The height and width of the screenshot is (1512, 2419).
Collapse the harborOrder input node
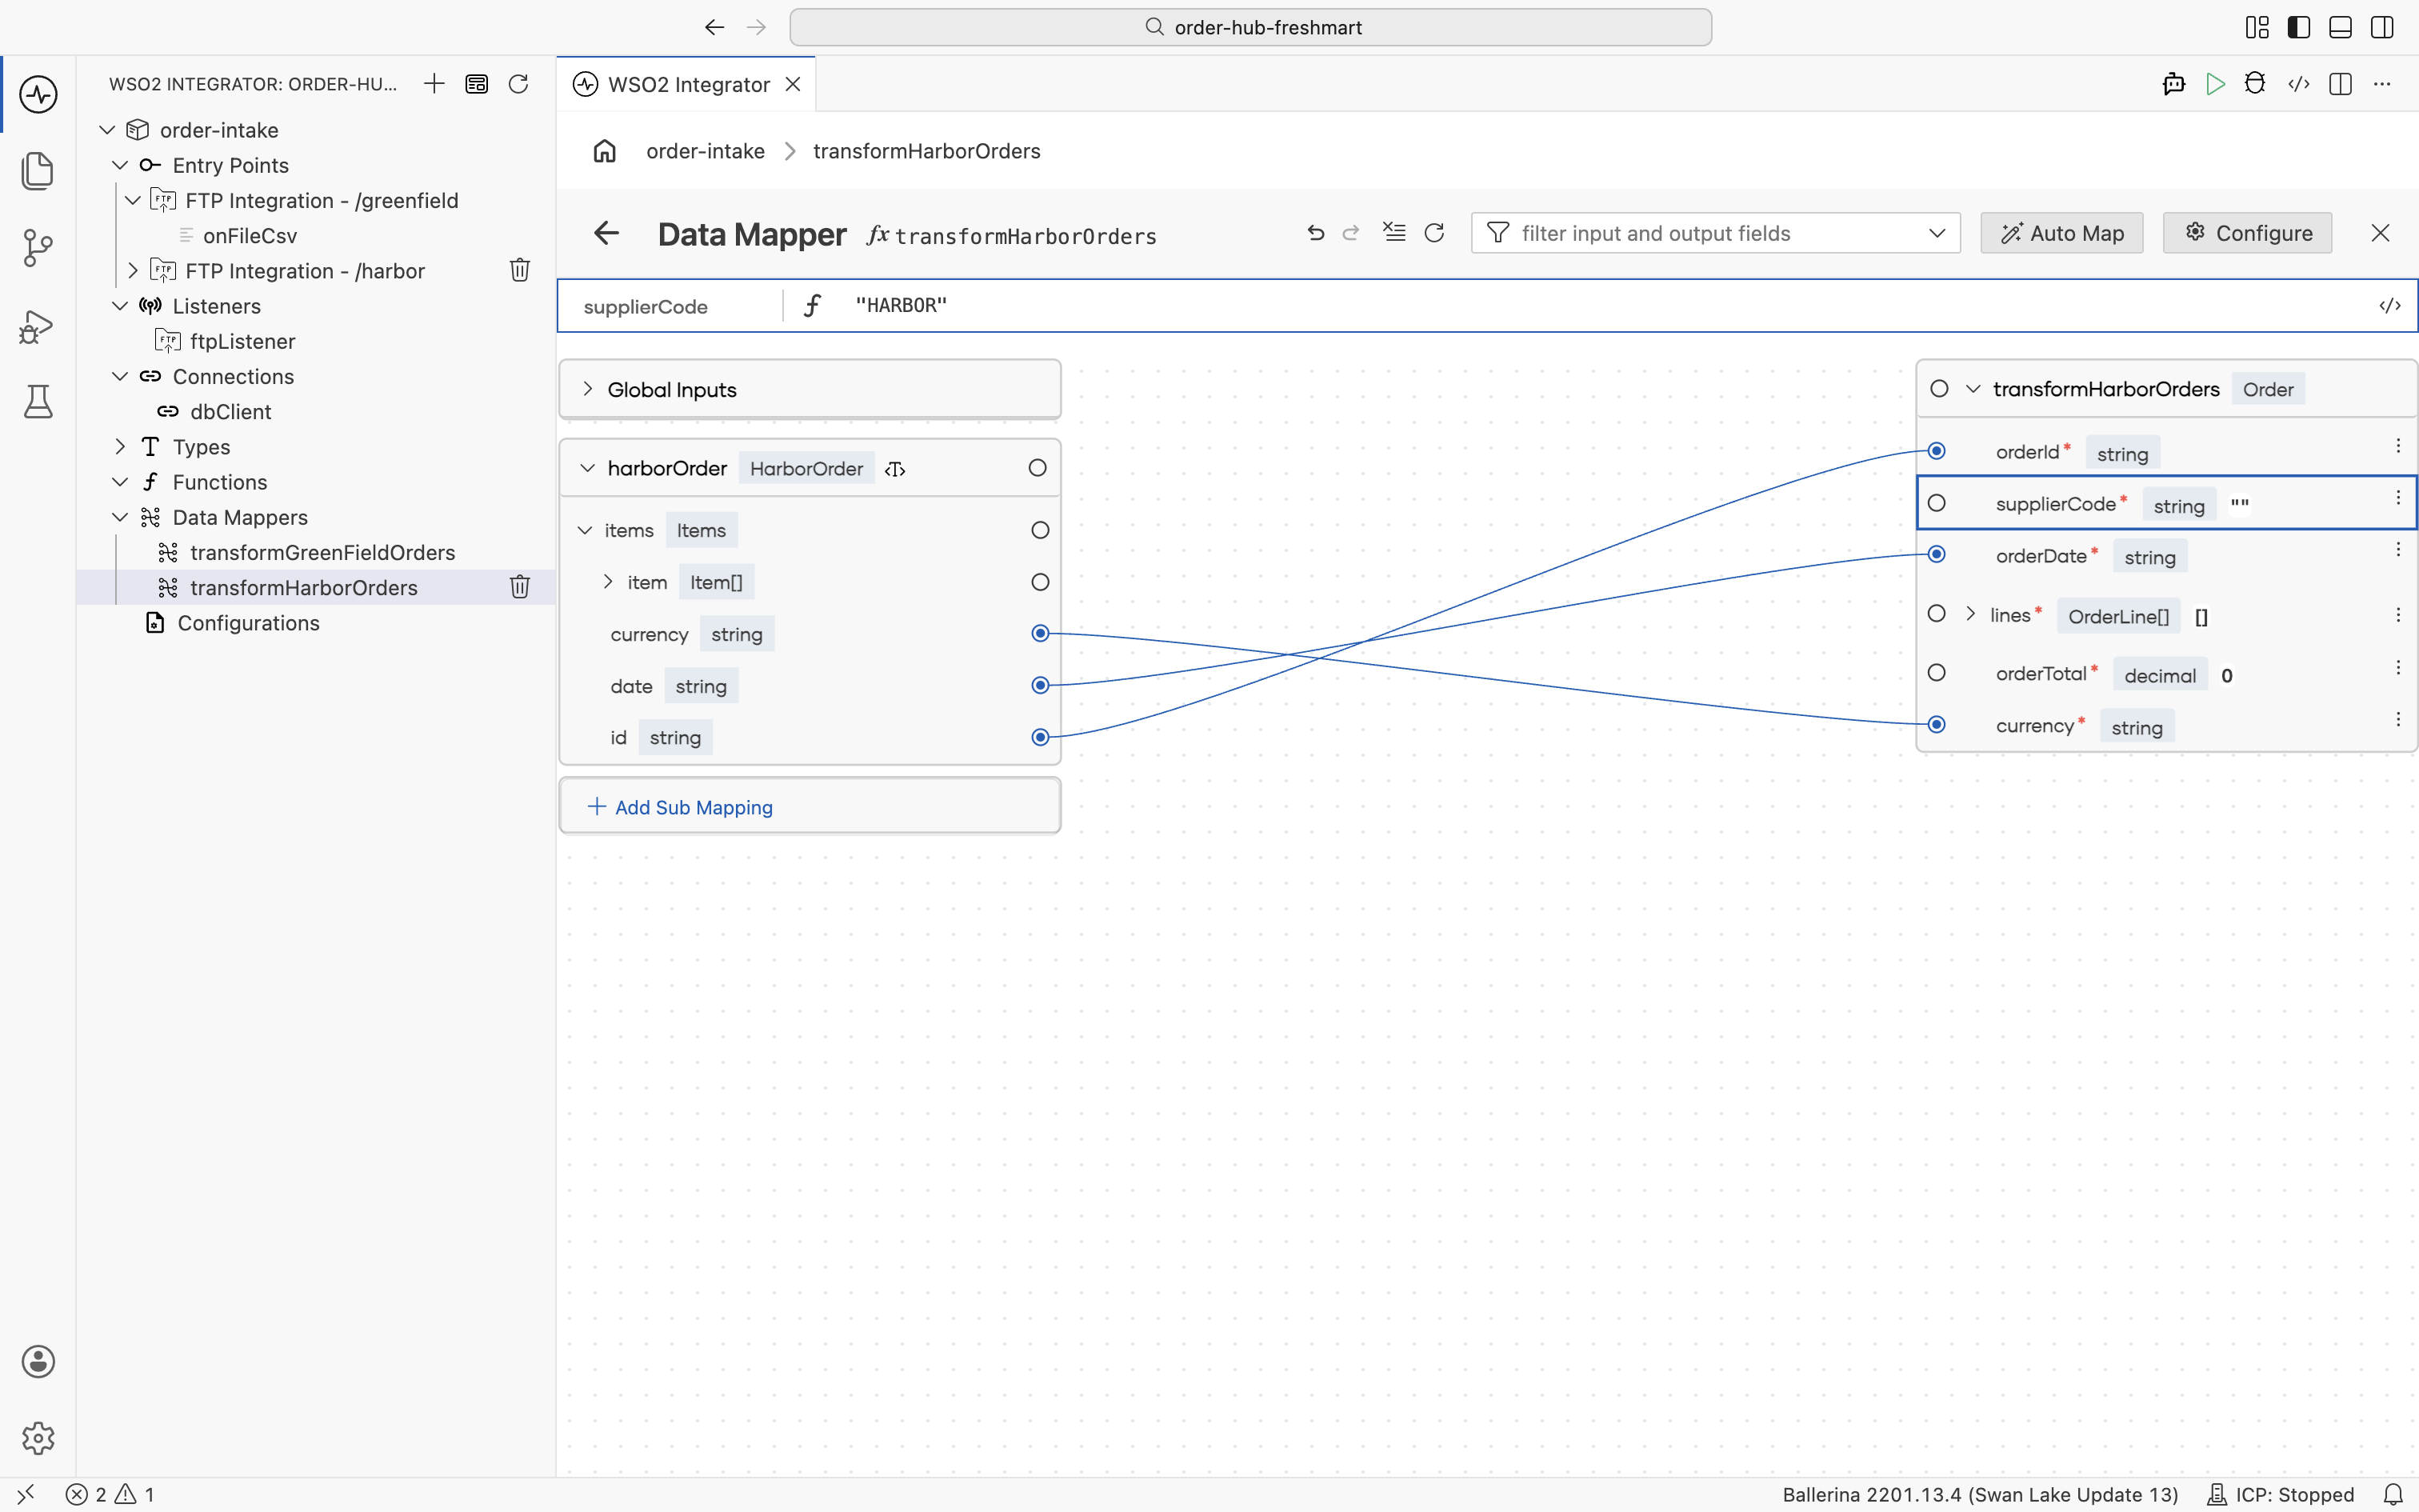[588, 468]
